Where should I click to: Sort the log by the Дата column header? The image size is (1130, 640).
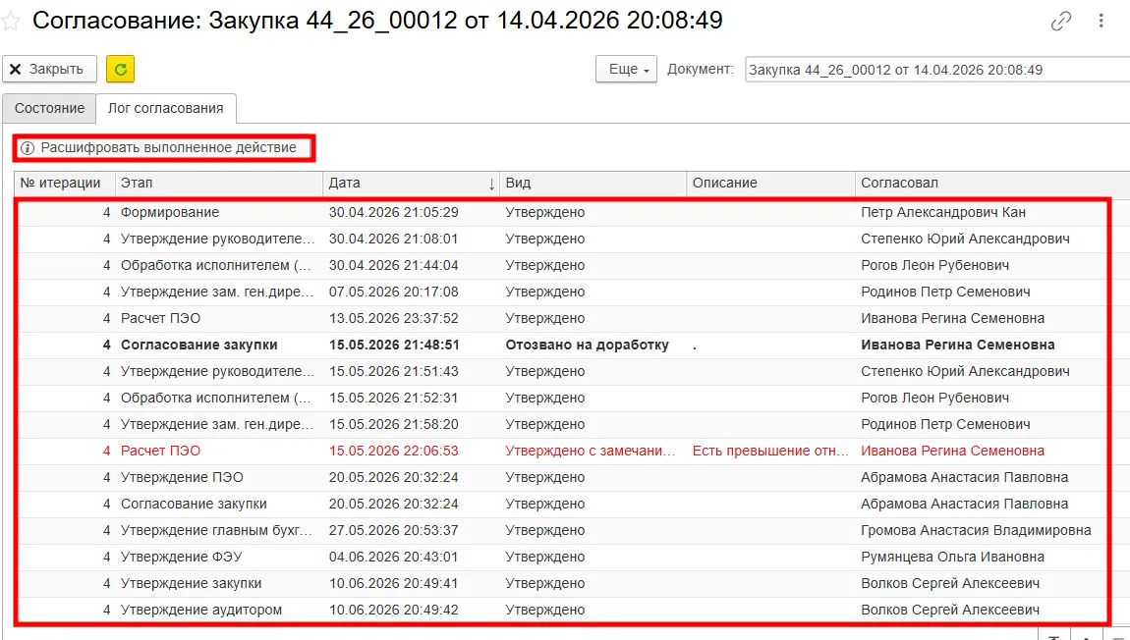(x=412, y=183)
